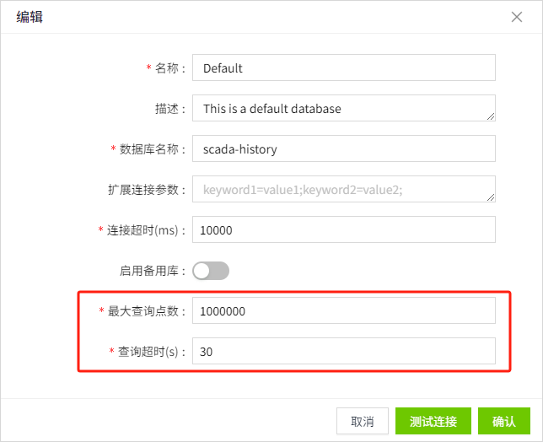Click the 扩展连接参数 text area resize handle
This screenshot has width=543, height=442.
click(x=491, y=197)
